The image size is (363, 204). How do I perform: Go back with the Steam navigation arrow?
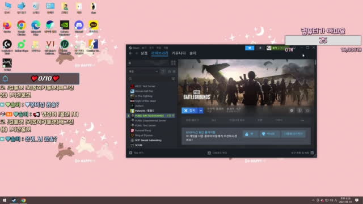[x=130, y=53]
